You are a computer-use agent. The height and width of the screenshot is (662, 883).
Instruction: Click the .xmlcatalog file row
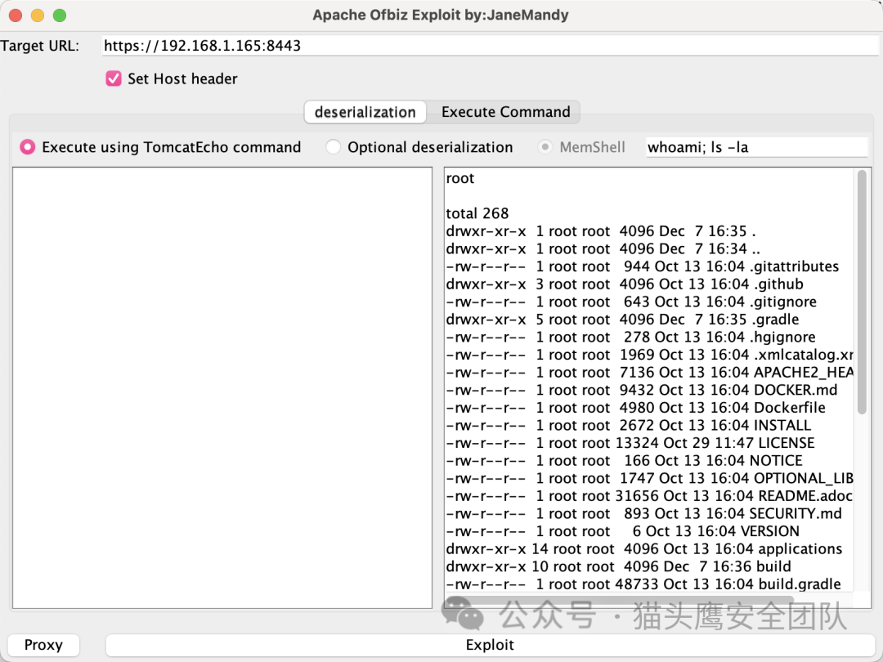[x=649, y=355]
